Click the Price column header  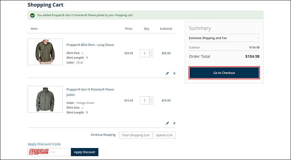tap(129, 29)
